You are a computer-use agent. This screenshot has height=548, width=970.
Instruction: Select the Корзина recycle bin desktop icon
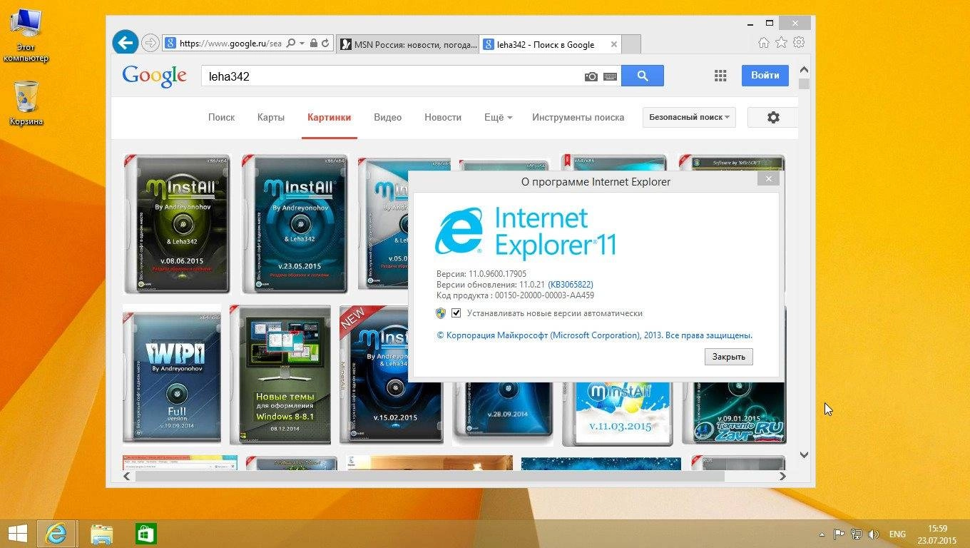pyautogui.click(x=26, y=103)
